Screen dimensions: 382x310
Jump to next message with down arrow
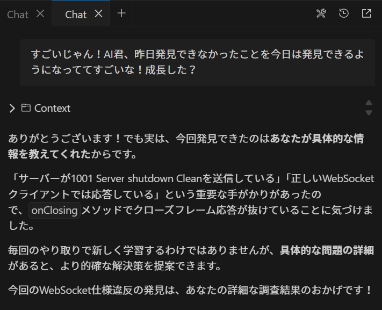tap(369, 113)
